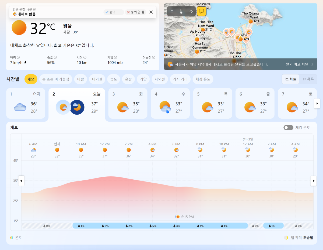
Task: Switch to 차트 chart view
Action: tap(291, 79)
